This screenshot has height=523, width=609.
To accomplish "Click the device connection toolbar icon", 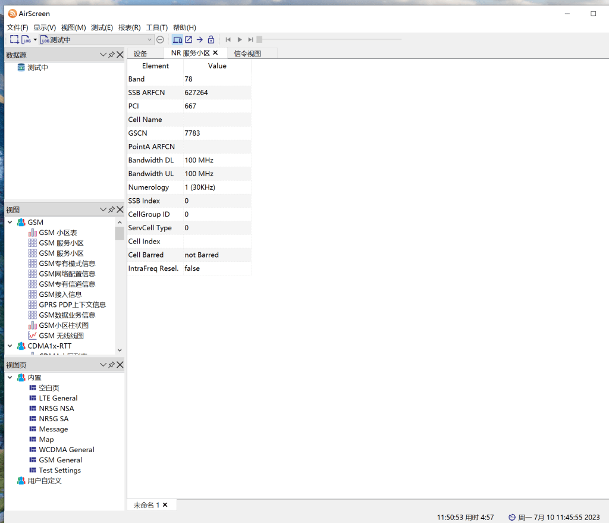I will [x=177, y=40].
